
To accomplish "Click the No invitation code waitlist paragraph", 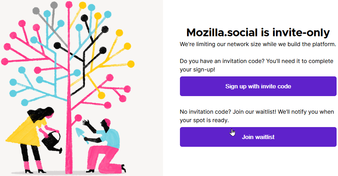I will (257, 116).
